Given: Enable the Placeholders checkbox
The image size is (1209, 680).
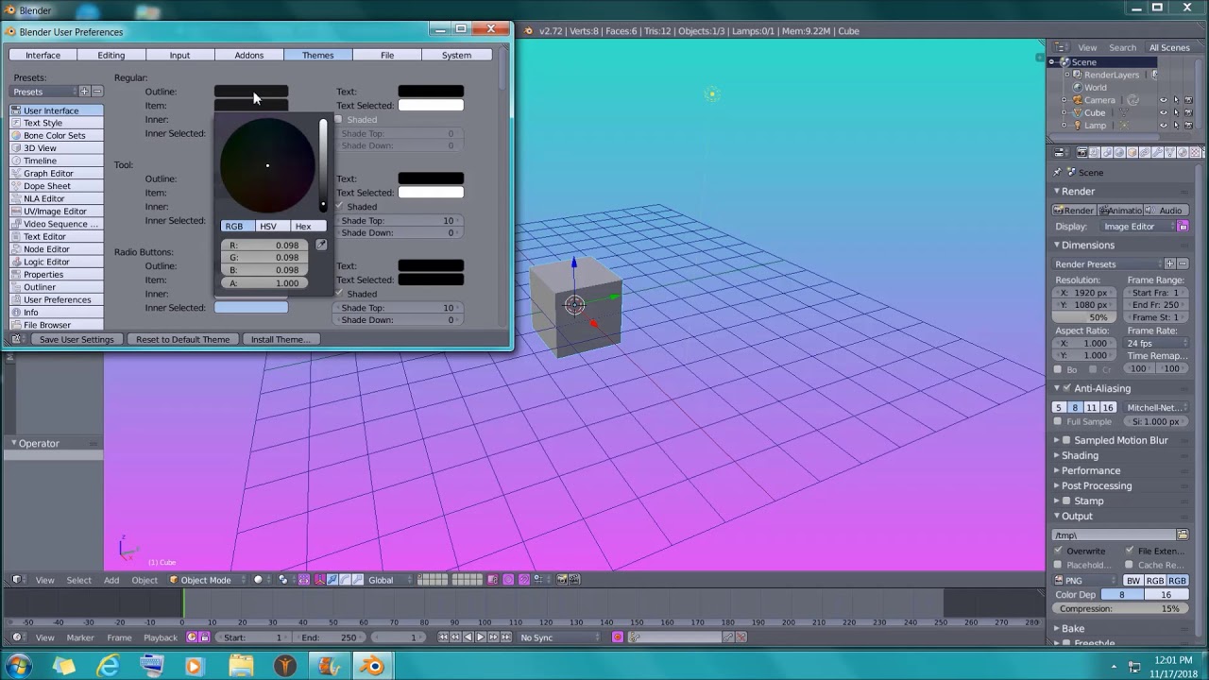Looking at the screenshot, I should click(1059, 565).
